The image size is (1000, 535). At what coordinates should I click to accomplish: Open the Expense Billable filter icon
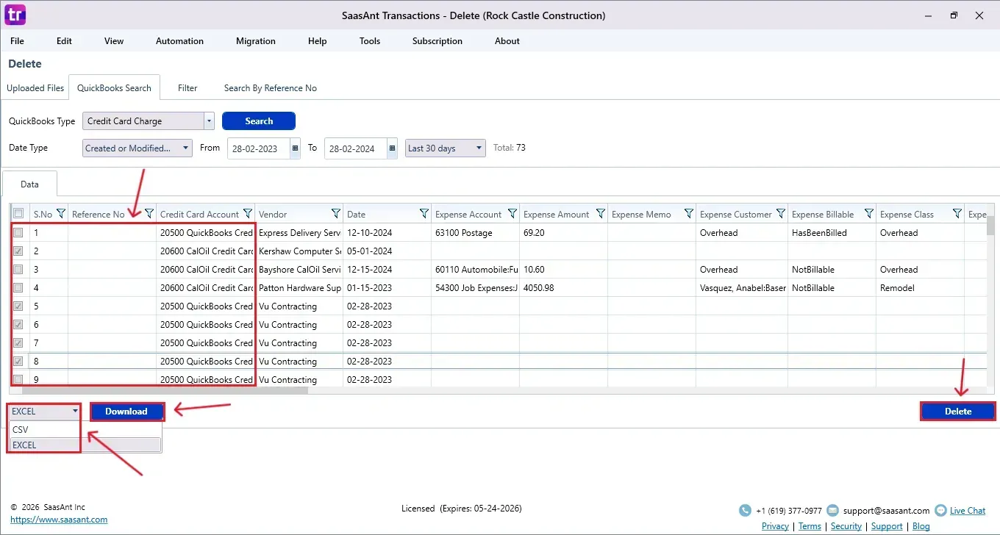pyautogui.click(x=869, y=214)
